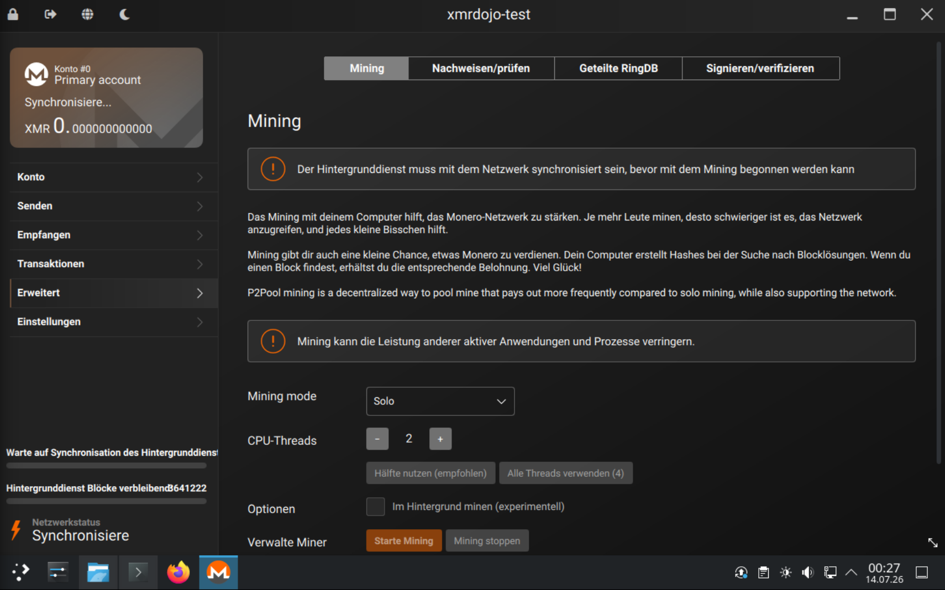Viewport: 945px width, 590px height.
Task: Click the Monero GUI taskbar icon
Action: 218,572
